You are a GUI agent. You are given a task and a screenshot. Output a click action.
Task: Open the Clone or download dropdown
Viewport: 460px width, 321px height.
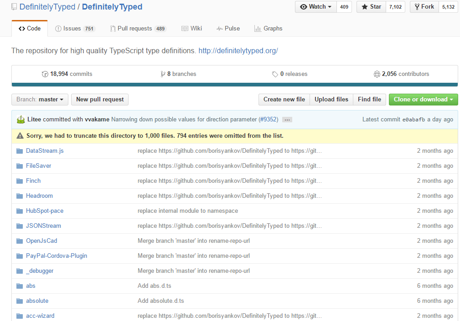click(423, 100)
